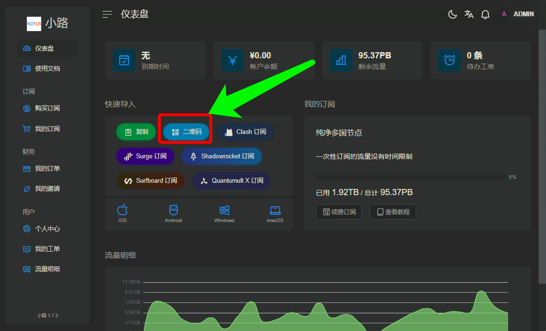Import the Clash 订阅 subscription
Image resolution: width=546 pixels, height=331 pixels.
245,132
